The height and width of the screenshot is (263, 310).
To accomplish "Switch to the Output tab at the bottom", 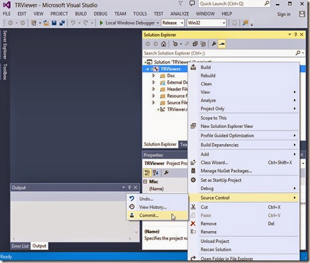I will click(39, 246).
